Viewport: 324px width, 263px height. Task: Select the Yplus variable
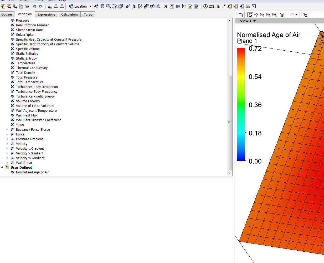tap(20, 125)
